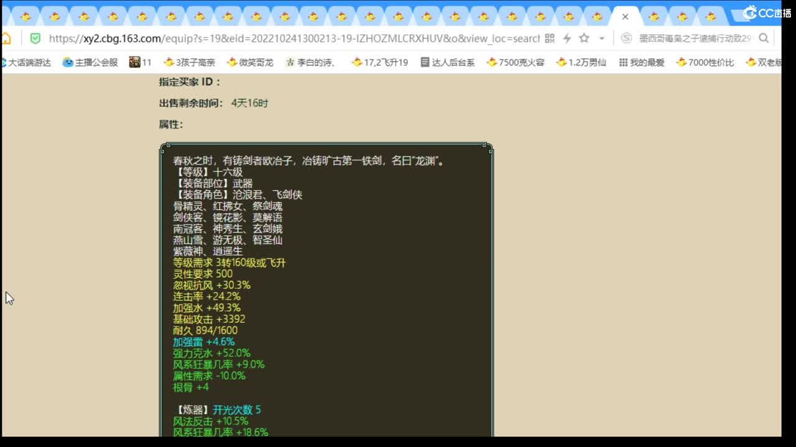796x447 pixels.
Task: Click the lightning speed-mode icon
Action: point(567,38)
